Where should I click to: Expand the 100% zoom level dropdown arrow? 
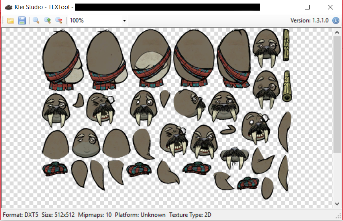coord(124,20)
